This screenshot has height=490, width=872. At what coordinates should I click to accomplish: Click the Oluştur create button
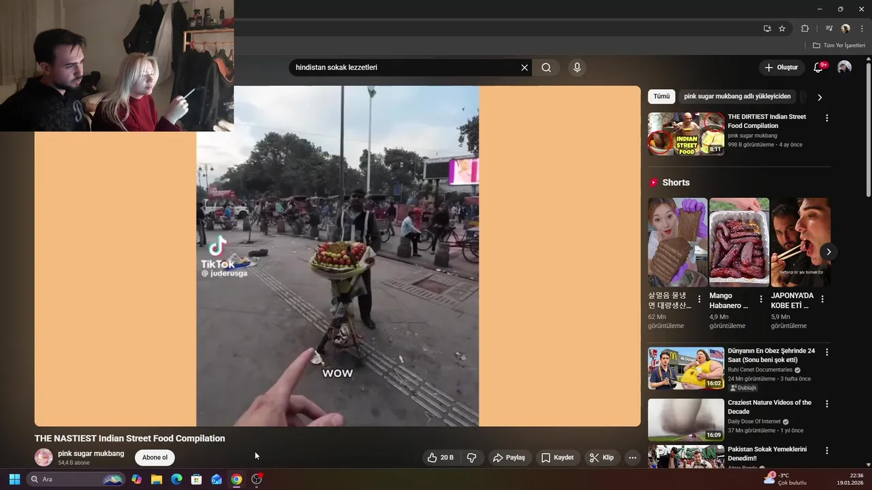tap(781, 67)
